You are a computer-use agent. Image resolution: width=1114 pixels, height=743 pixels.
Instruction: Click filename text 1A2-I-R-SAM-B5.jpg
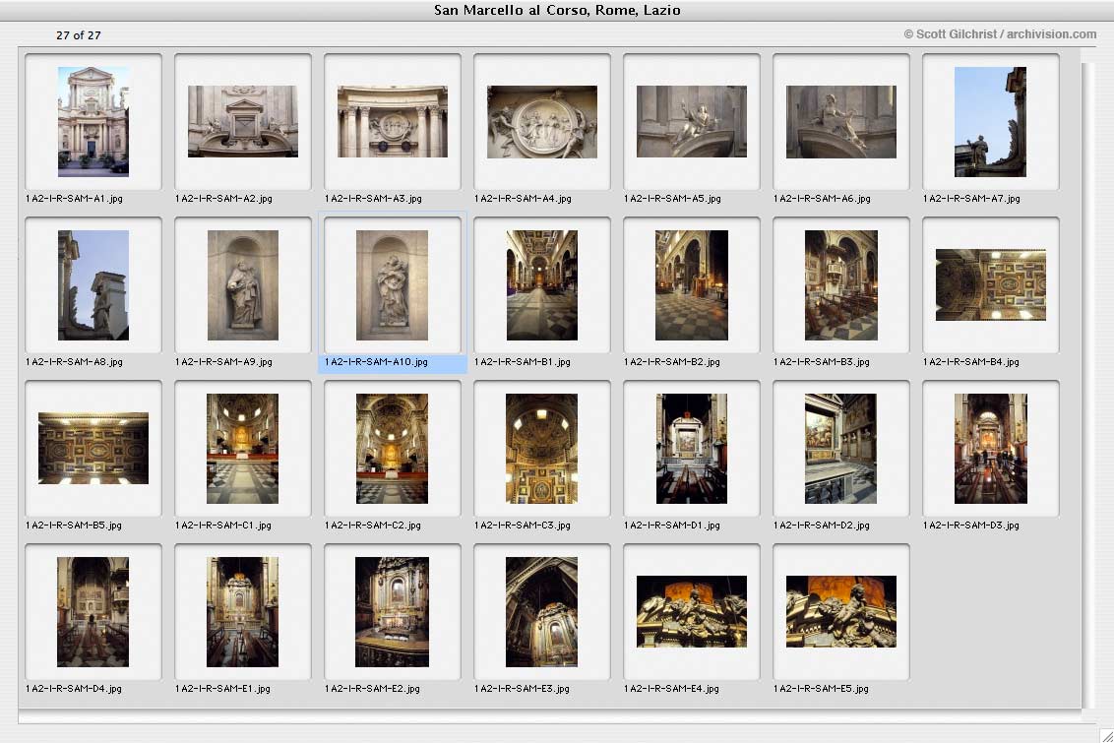click(74, 526)
